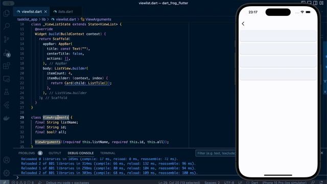Click the remote window indicator in status bar
Screen dimensions: 327x184
(x=5, y=182)
